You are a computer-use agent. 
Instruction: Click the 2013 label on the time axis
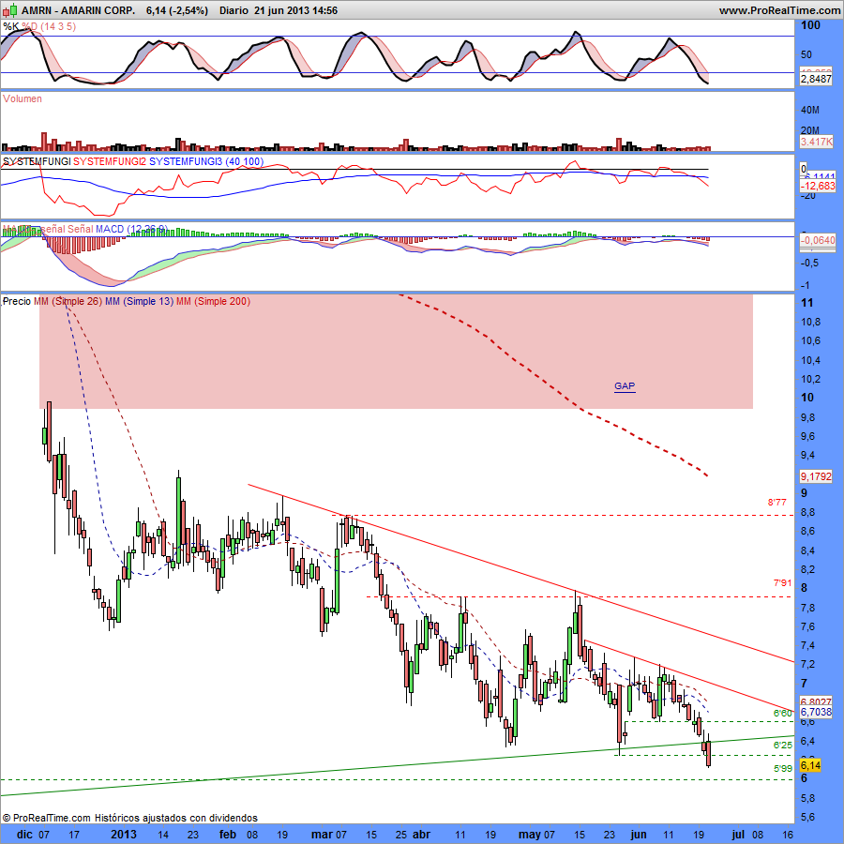(123, 835)
